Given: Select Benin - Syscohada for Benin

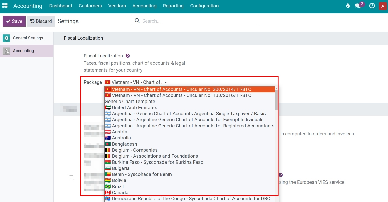Looking at the screenshot, I should click(x=190, y=174).
